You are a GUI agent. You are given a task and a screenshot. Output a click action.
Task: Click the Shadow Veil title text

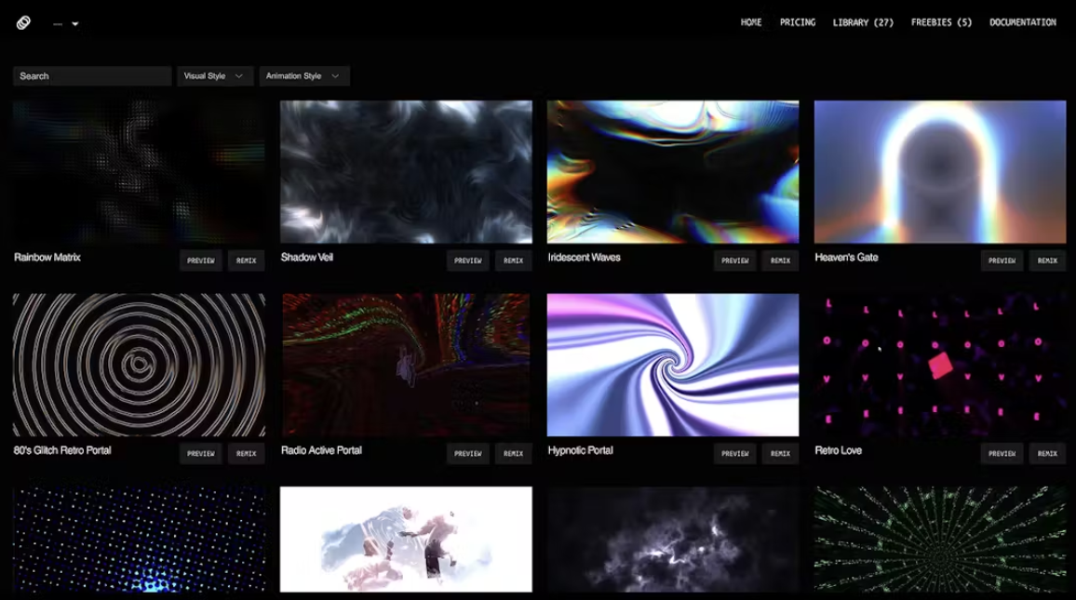pyautogui.click(x=307, y=257)
